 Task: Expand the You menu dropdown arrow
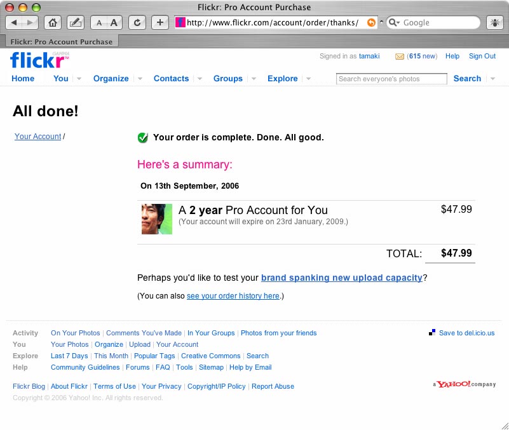point(79,79)
